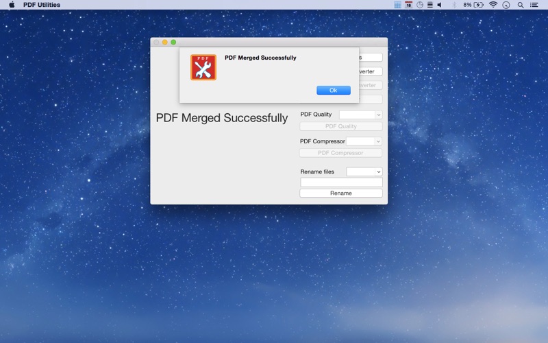The image size is (548, 343).
Task: Click the volume speaker icon
Action: (x=440, y=5)
